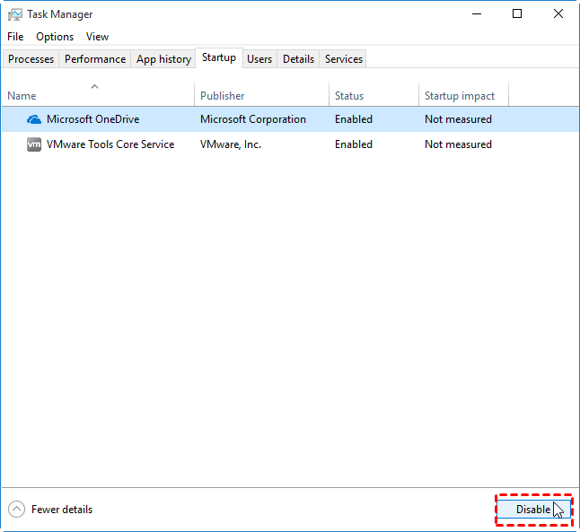580x532 pixels.
Task: Collapse view using Fewer details chevron icon
Action: click(x=16, y=510)
